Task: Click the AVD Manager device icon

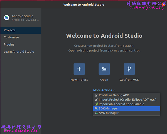Action: tap(96, 113)
